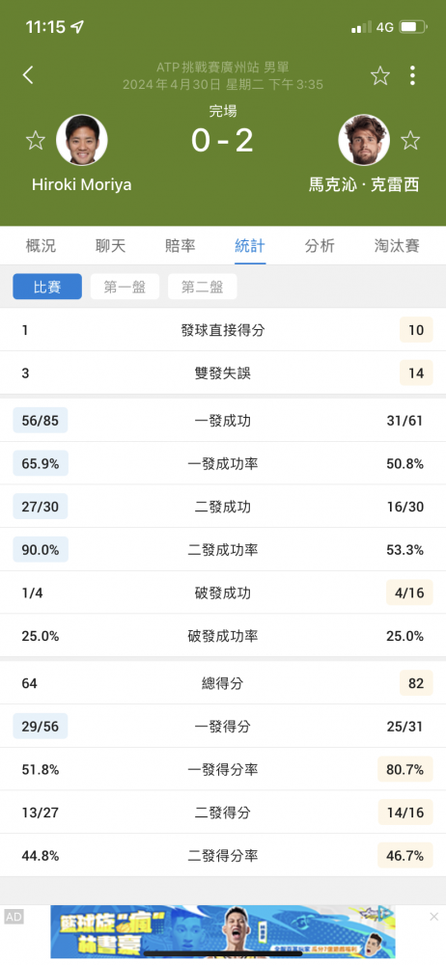Toggle star next to 馬克沁·克雷西
The width and height of the screenshot is (446, 965).
[x=410, y=140]
